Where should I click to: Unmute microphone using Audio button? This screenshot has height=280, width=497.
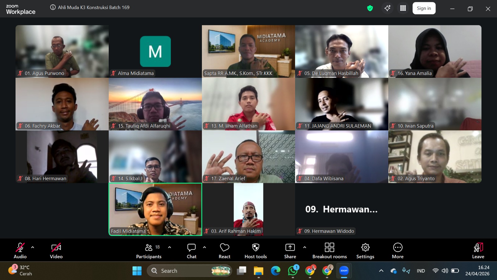click(x=20, y=250)
